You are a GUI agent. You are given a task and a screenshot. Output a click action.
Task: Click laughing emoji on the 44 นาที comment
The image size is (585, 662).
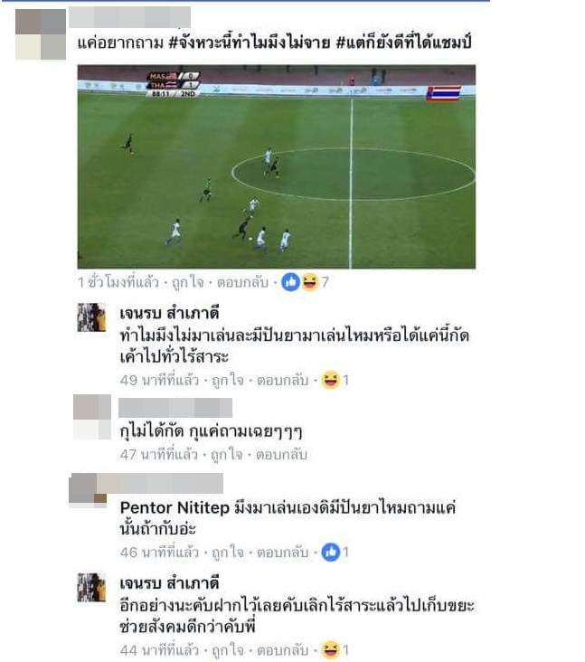[331, 650]
